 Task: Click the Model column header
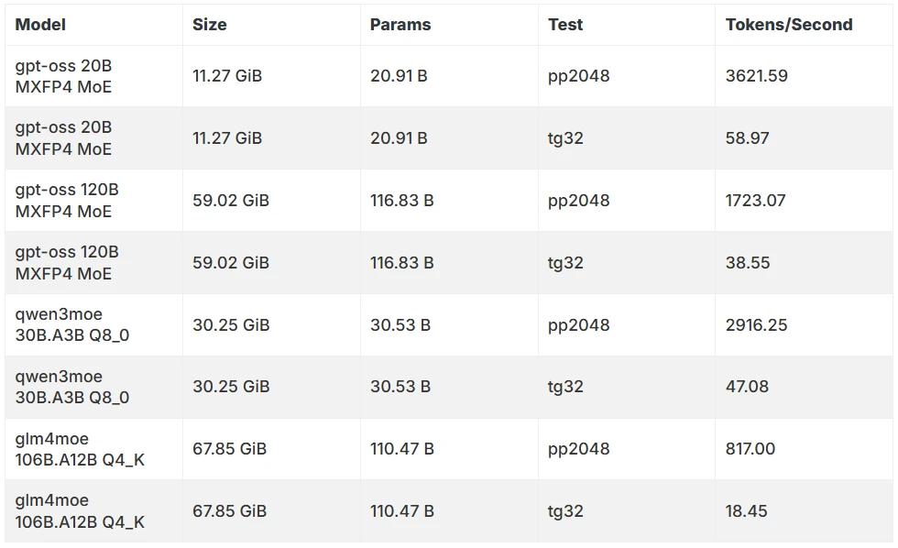tap(40, 25)
